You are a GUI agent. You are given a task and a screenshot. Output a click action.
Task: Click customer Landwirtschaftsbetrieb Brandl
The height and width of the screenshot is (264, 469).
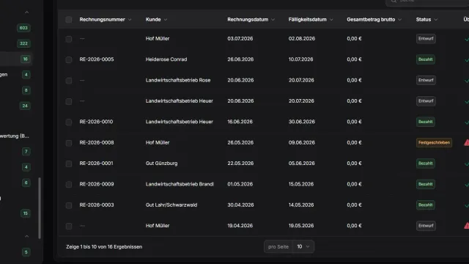click(180, 184)
